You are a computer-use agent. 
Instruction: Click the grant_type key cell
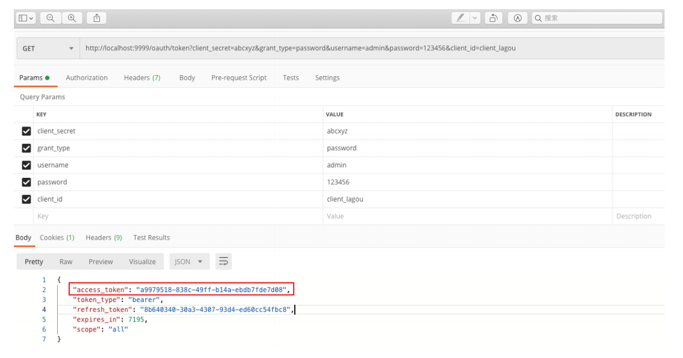pos(178,148)
